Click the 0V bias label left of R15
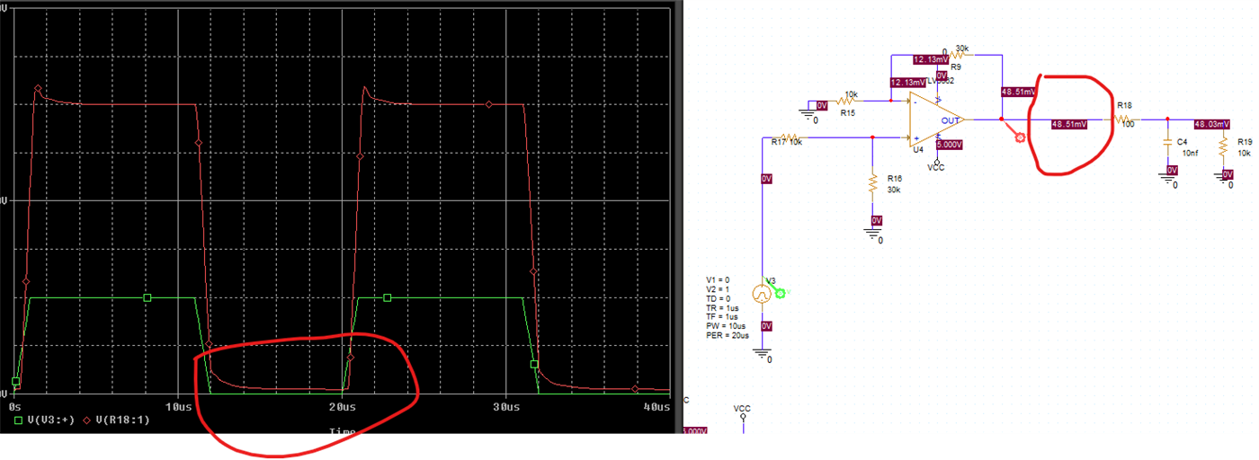 pos(822,105)
